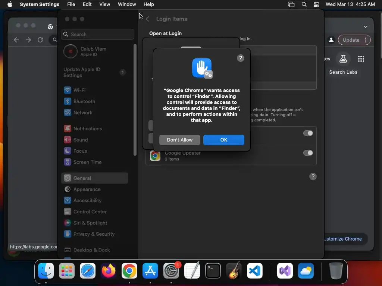The image size is (382, 286).
Task: Click Chrome's forward arrow button
Action: pyautogui.click(x=28, y=40)
